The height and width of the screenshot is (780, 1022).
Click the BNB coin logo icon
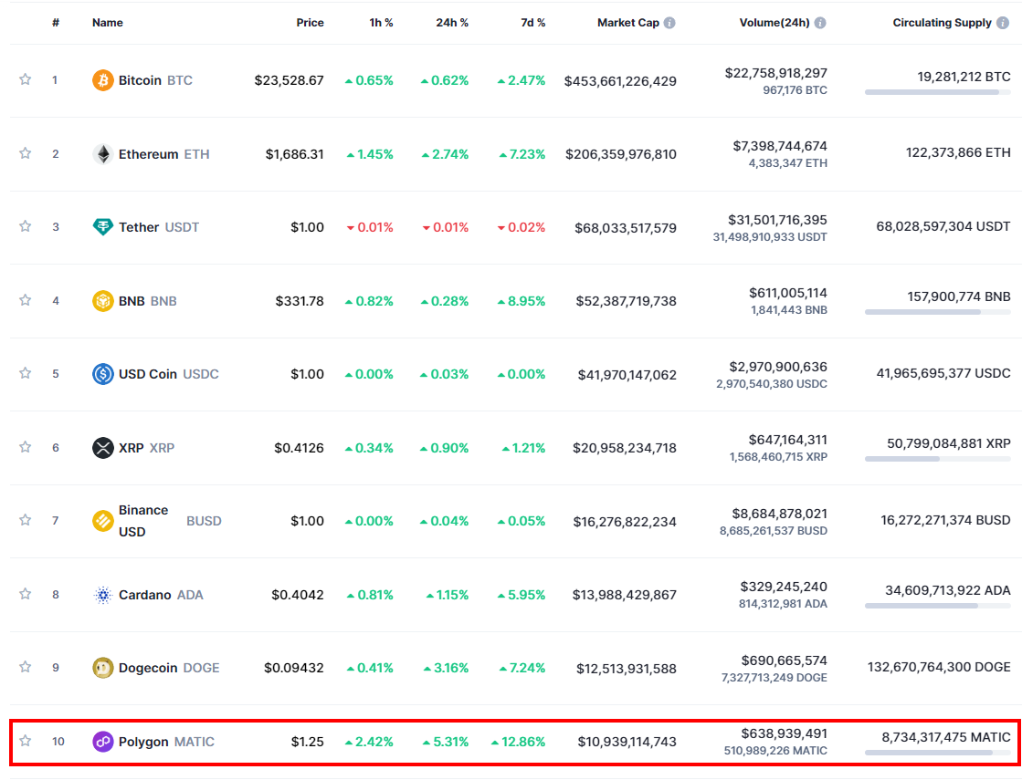point(103,301)
